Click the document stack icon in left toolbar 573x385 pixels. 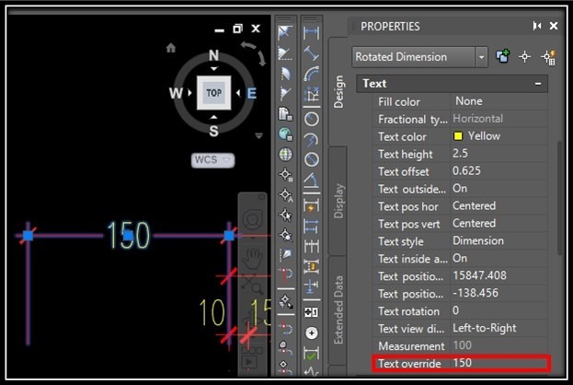285,114
